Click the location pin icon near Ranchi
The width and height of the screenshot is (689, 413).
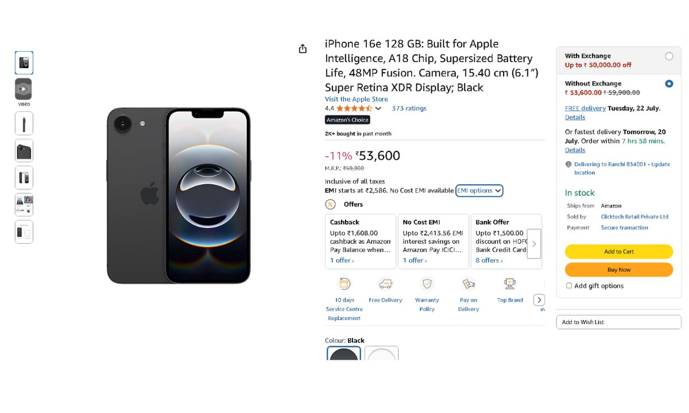point(568,164)
